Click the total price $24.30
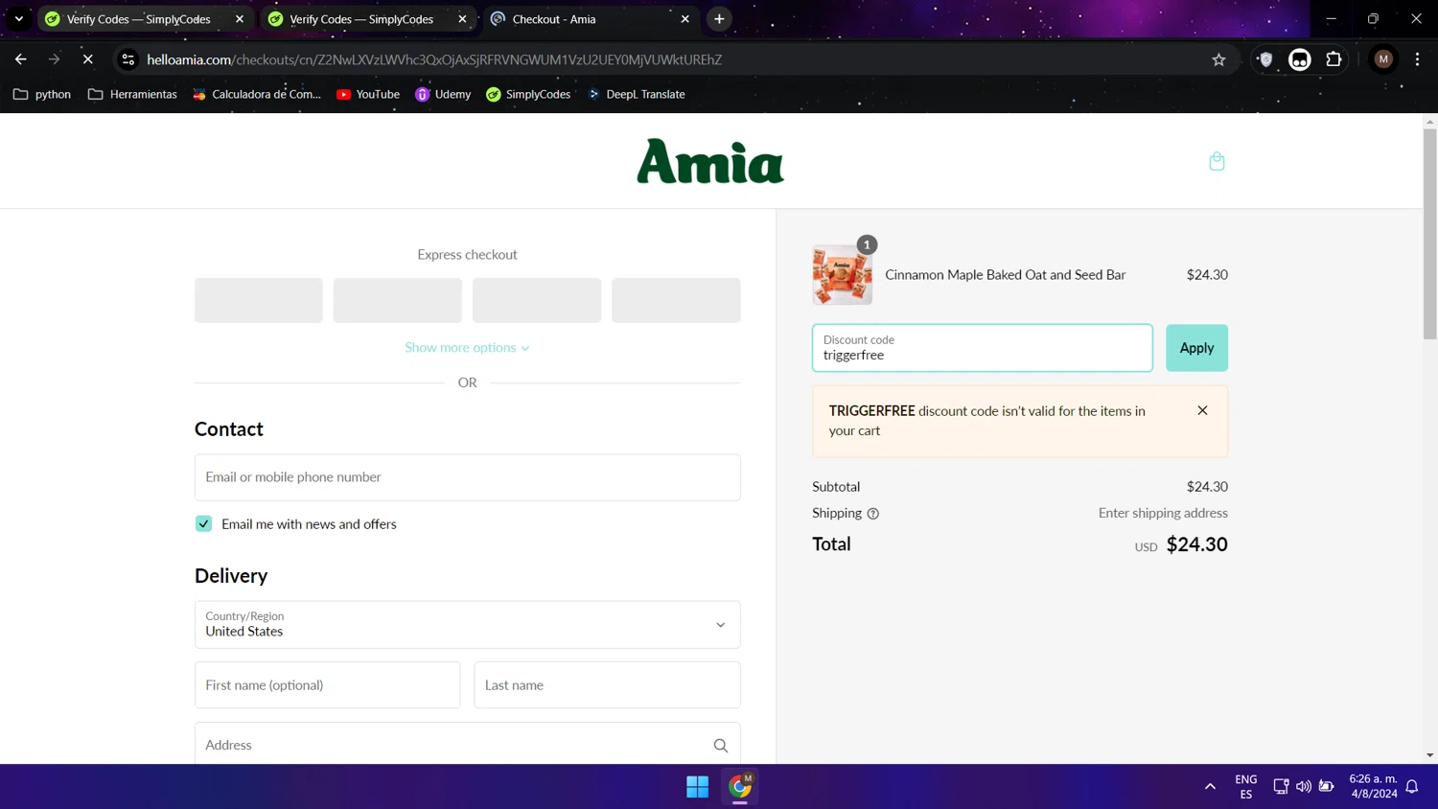 [1196, 544]
